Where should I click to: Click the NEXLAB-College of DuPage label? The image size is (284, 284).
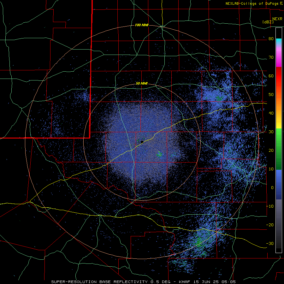252,3
